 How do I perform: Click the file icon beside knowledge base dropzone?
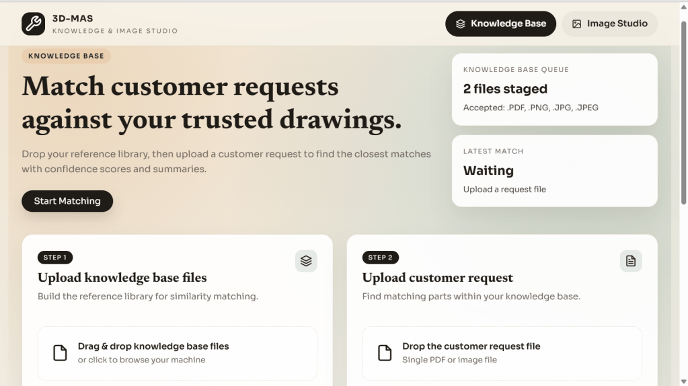[x=61, y=353]
